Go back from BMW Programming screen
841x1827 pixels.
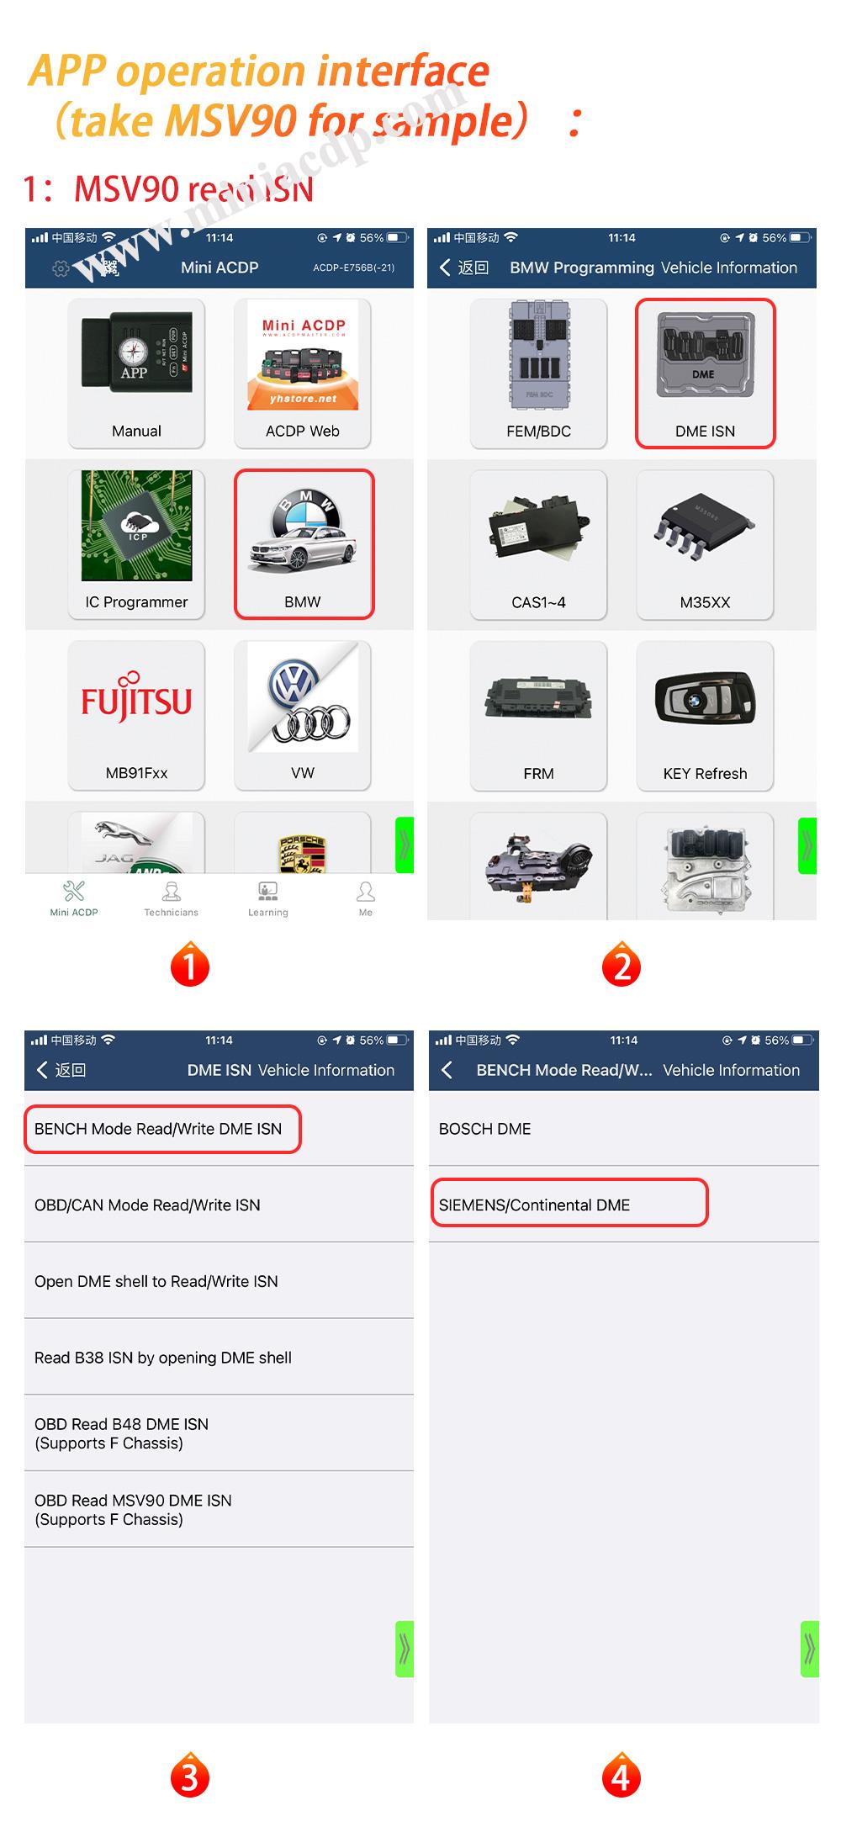463,267
